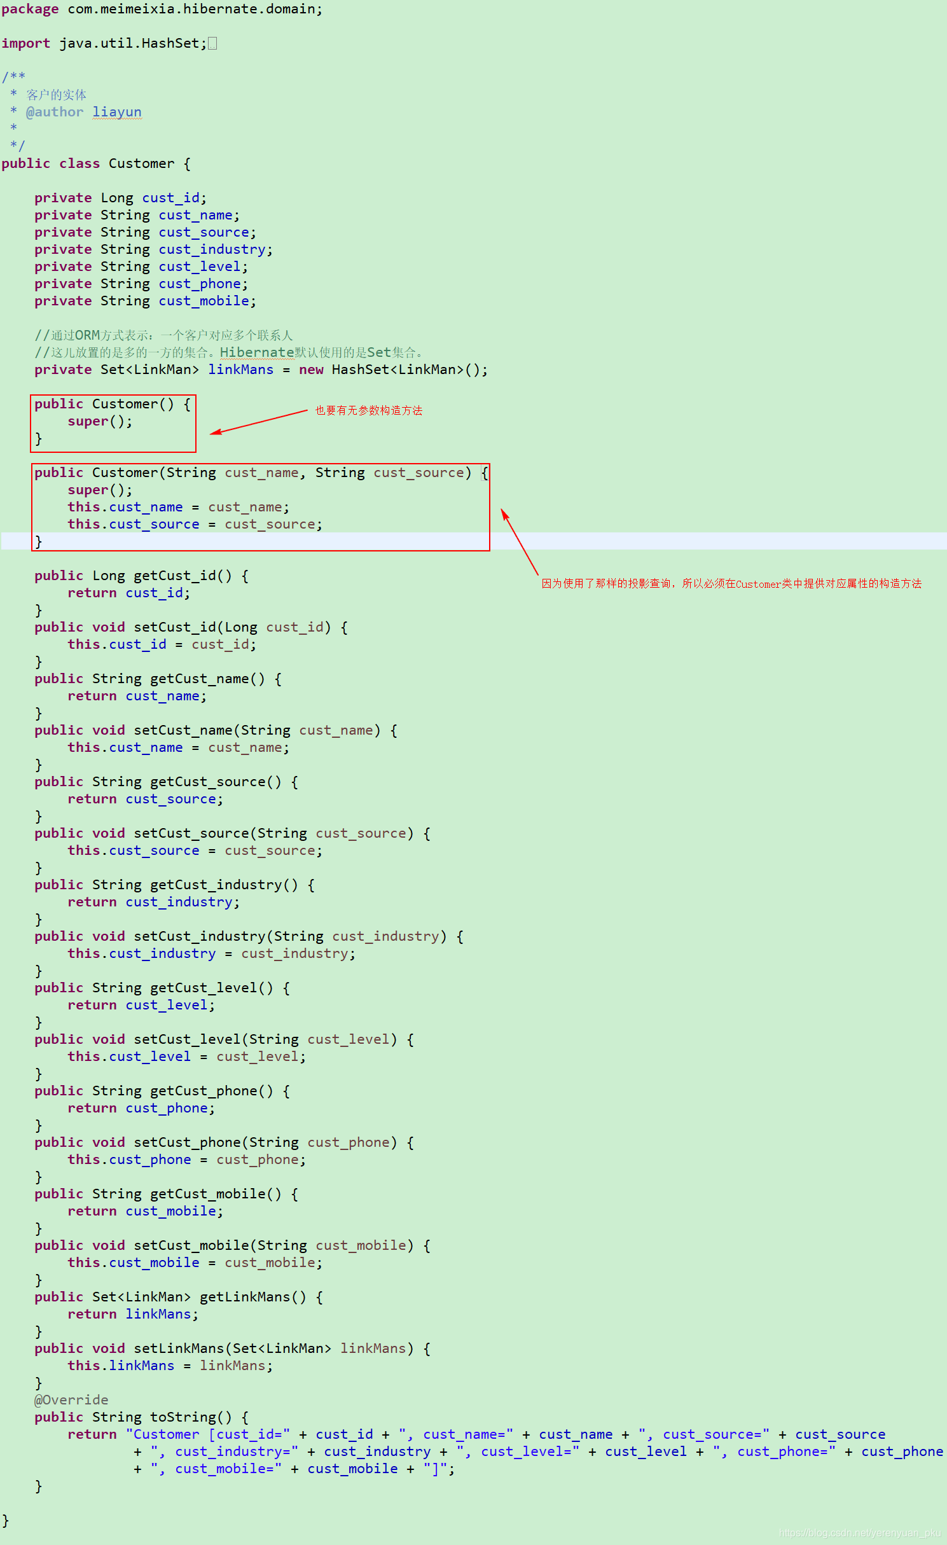Click 'return cust_phone;' statement

click(142, 1108)
